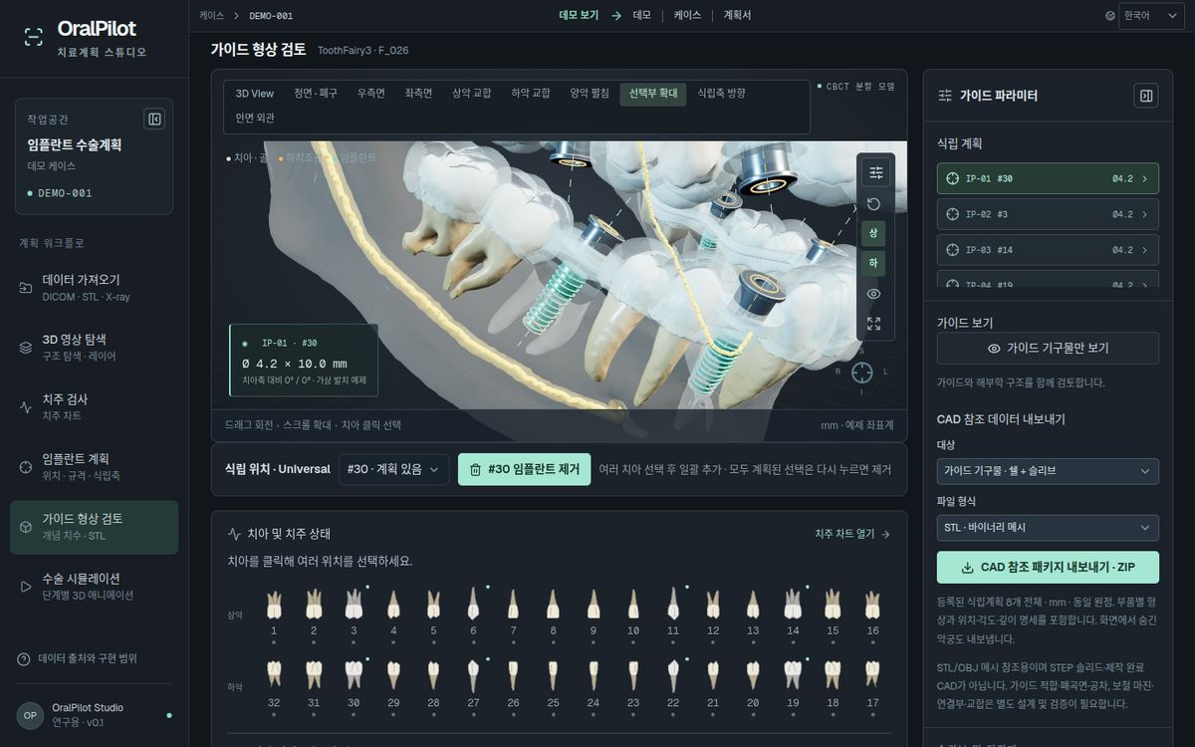Click the 임플란트 계획 target icon
Screen dimensions: 1195x747
[26, 467]
